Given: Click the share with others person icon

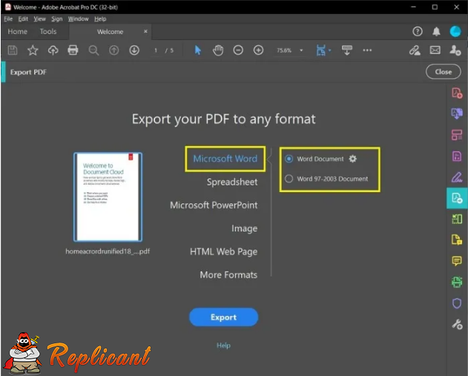Looking at the screenshot, I should [455, 50].
